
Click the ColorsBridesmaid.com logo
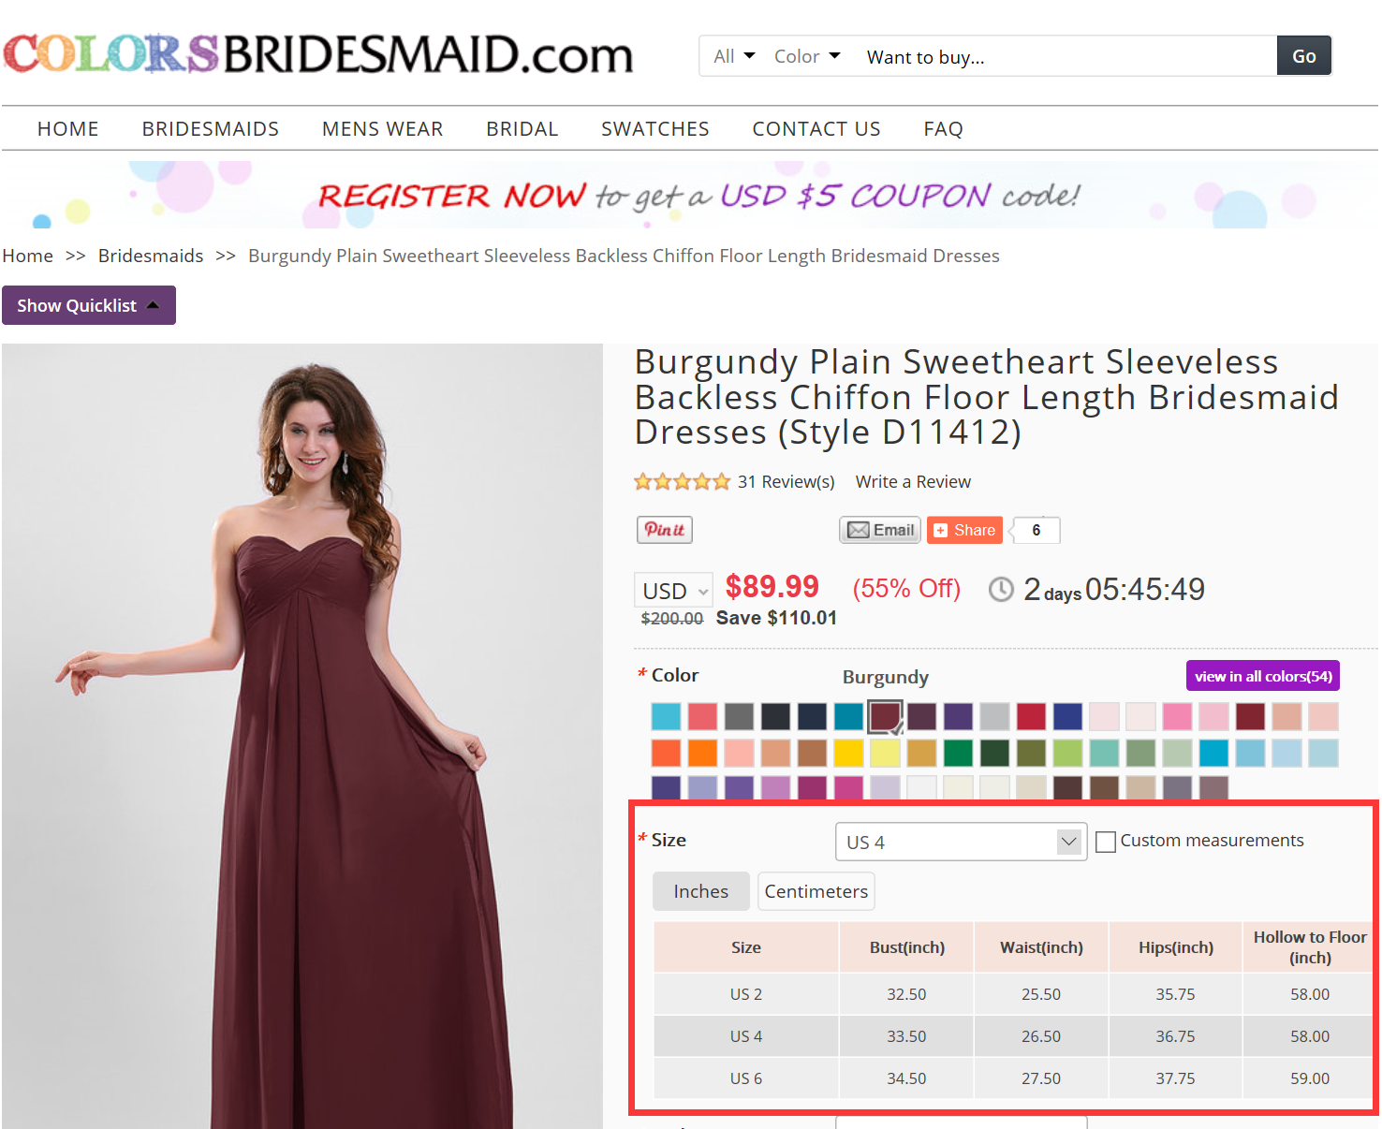click(318, 54)
